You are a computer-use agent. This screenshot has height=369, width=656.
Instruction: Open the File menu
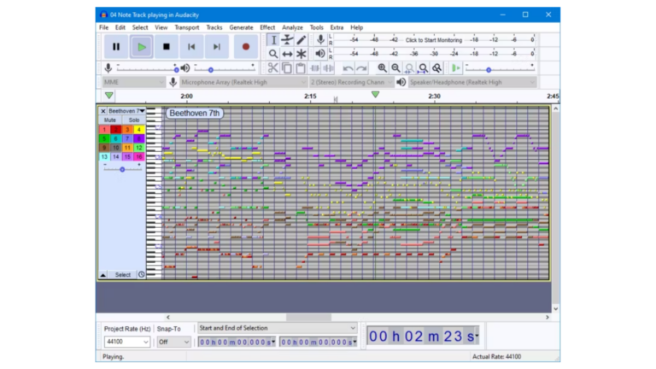point(103,27)
